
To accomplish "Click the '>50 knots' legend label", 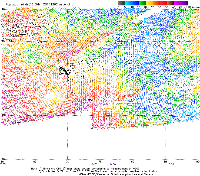I will [192, 7].
